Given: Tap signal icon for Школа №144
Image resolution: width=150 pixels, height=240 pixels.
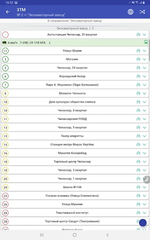Looking at the screenshot, I should tap(138, 187).
